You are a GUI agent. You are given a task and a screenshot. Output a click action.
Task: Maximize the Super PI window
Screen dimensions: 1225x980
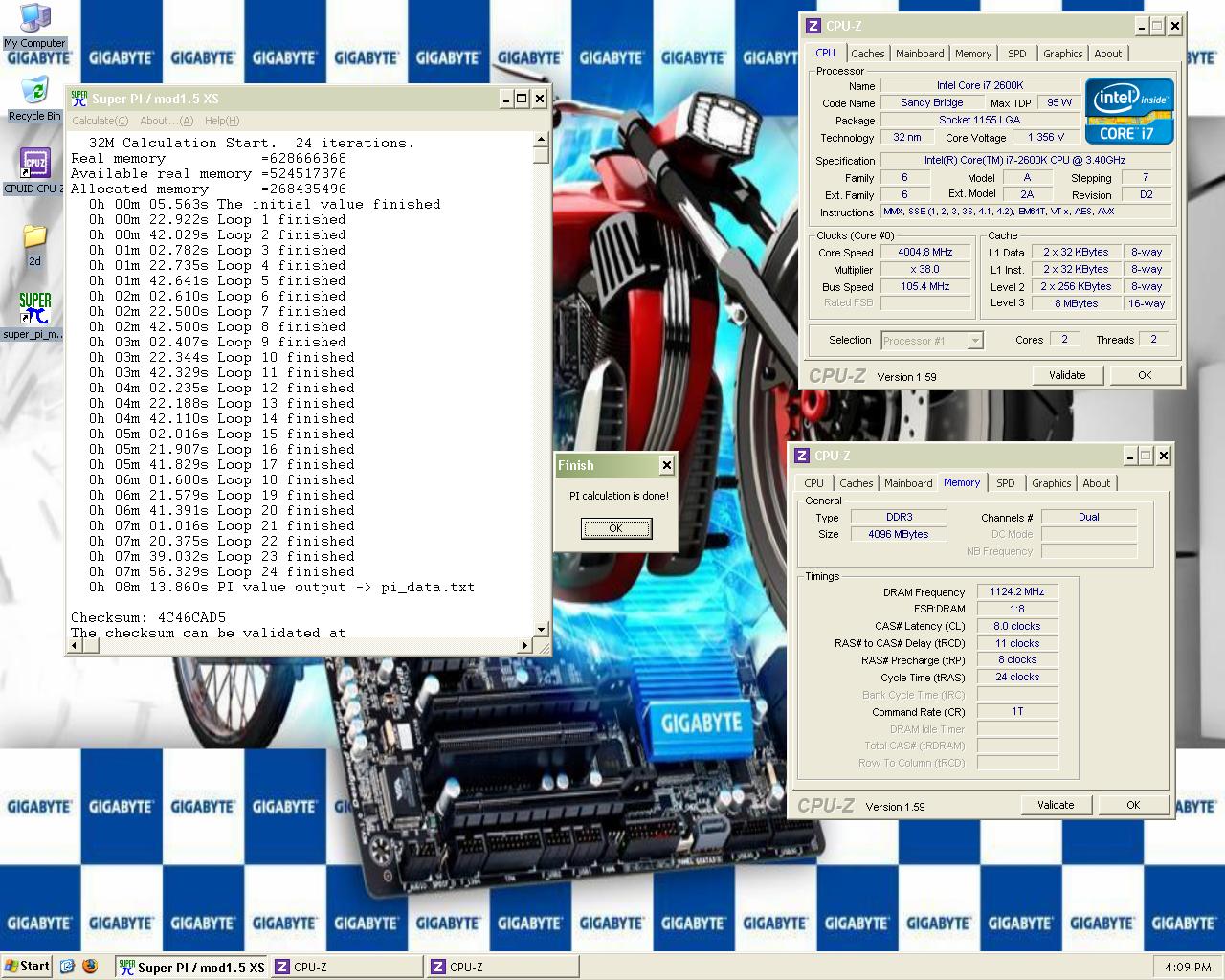[x=522, y=99]
